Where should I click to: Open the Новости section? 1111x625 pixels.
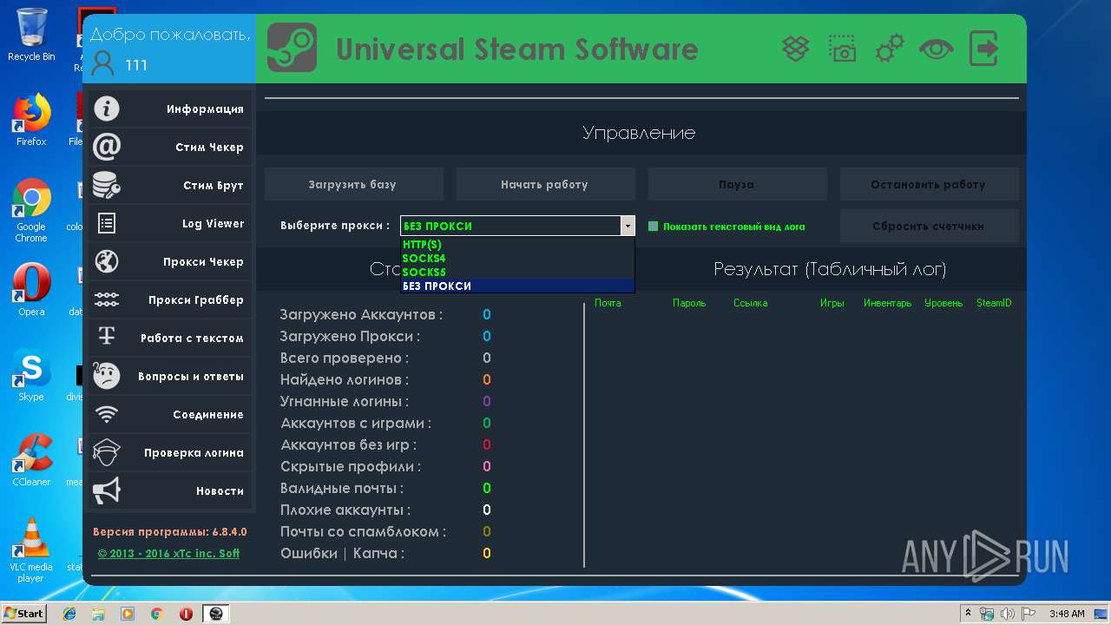coord(170,491)
